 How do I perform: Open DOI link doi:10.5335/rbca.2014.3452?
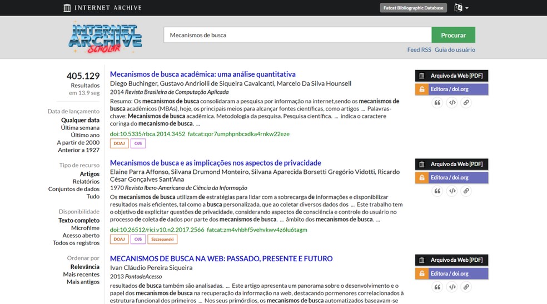tap(147, 134)
